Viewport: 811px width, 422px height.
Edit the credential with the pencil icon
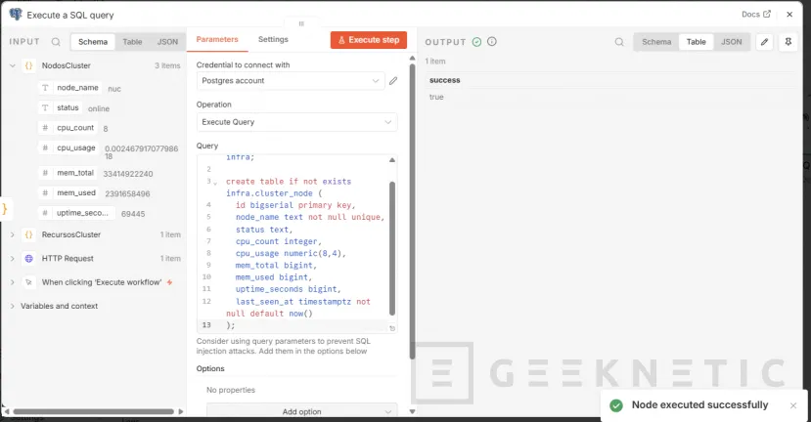(x=393, y=80)
